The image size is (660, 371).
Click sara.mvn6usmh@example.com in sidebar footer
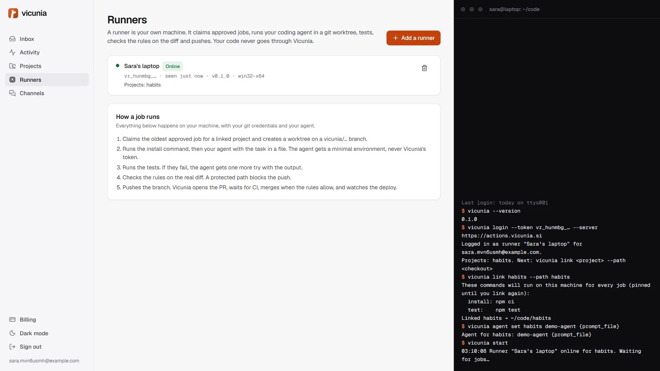(x=44, y=361)
